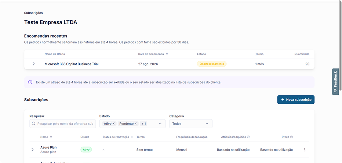Screen dimensions: 342x163
Task: Click the + 1 filter chip in Estado
Action: pos(144,124)
